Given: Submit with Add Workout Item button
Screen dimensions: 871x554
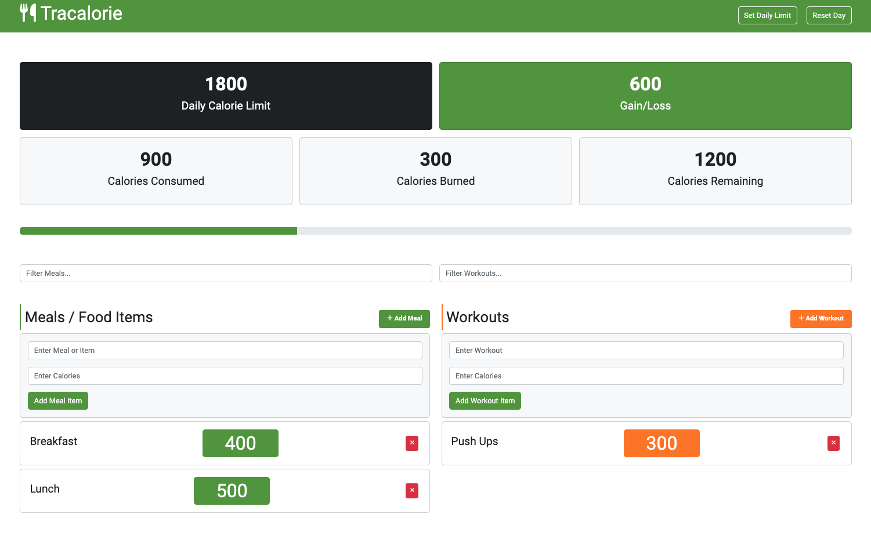Looking at the screenshot, I should 485,401.
